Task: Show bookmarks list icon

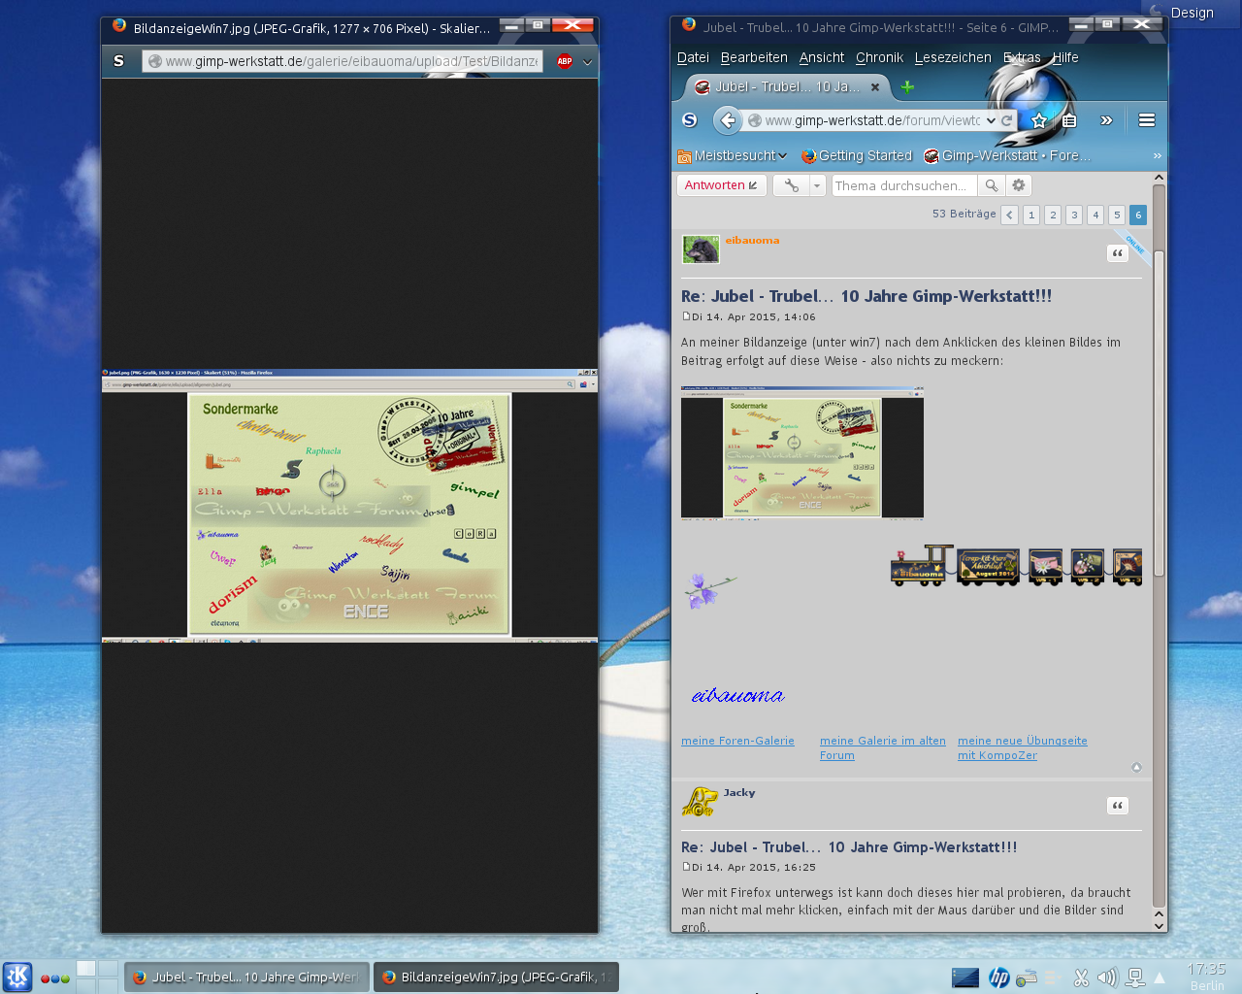Action: (1069, 120)
